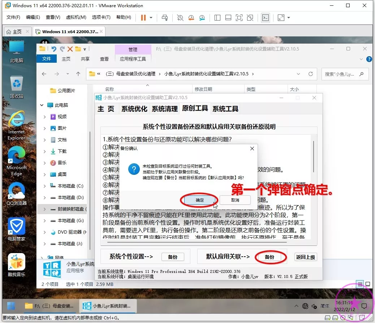This screenshot has height=323, width=375.
Task: Click 确定 in the backup confirmation dialog
Action: [200, 200]
